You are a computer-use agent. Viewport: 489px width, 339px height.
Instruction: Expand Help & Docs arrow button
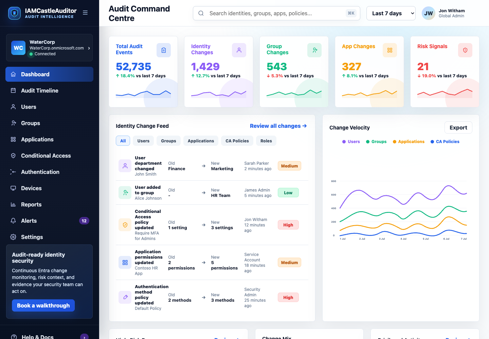point(84,336)
